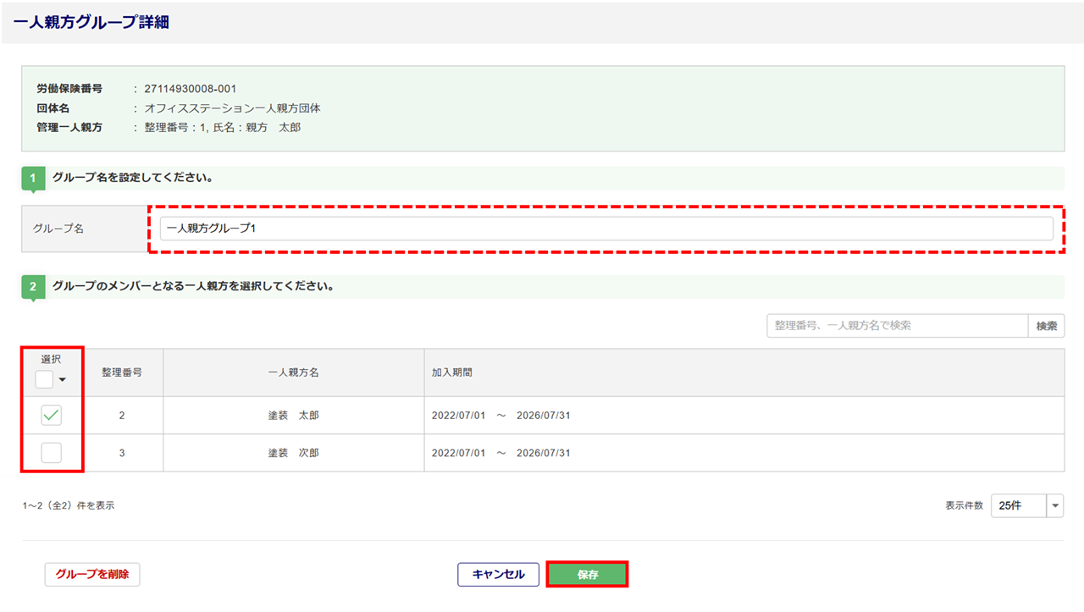
Task: Select the row name 塗装 次郎
Action: point(293,453)
